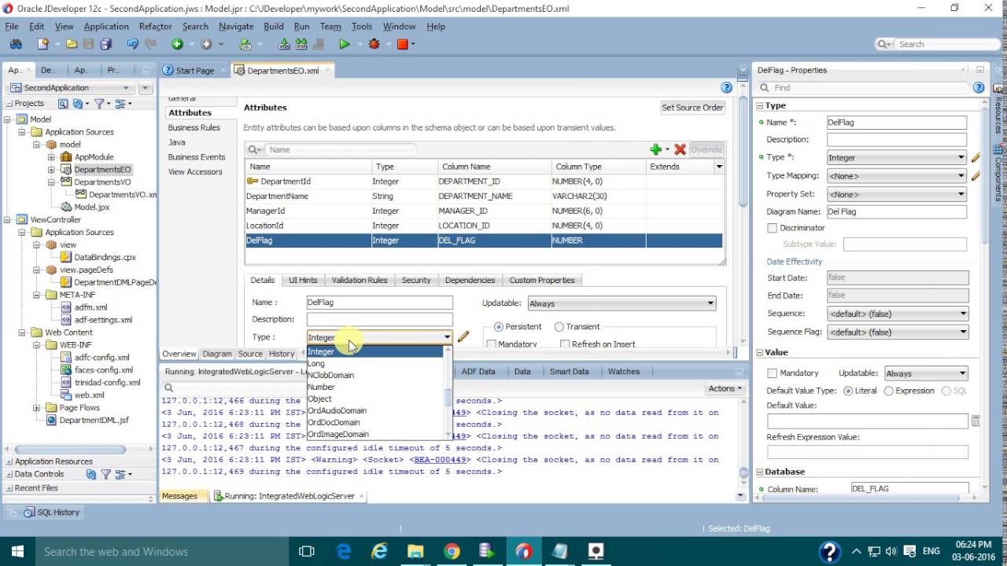The width and height of the screenshot is (1007, 566).
Task: Open the Actions dropdown in log panel
Action: click(x=725, y=388)
